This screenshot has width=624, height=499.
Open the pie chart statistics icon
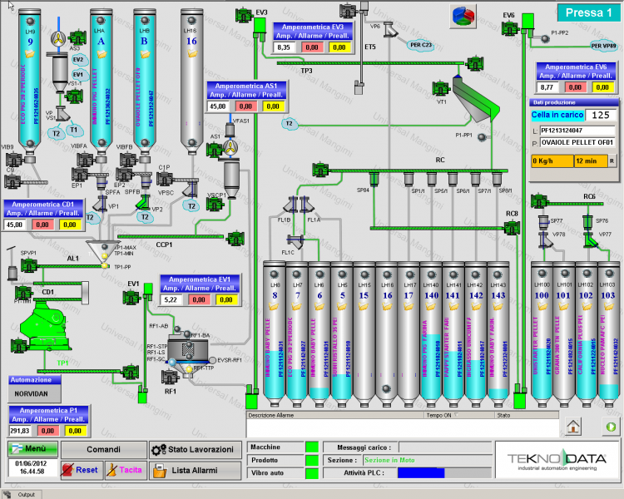(463, 17)
